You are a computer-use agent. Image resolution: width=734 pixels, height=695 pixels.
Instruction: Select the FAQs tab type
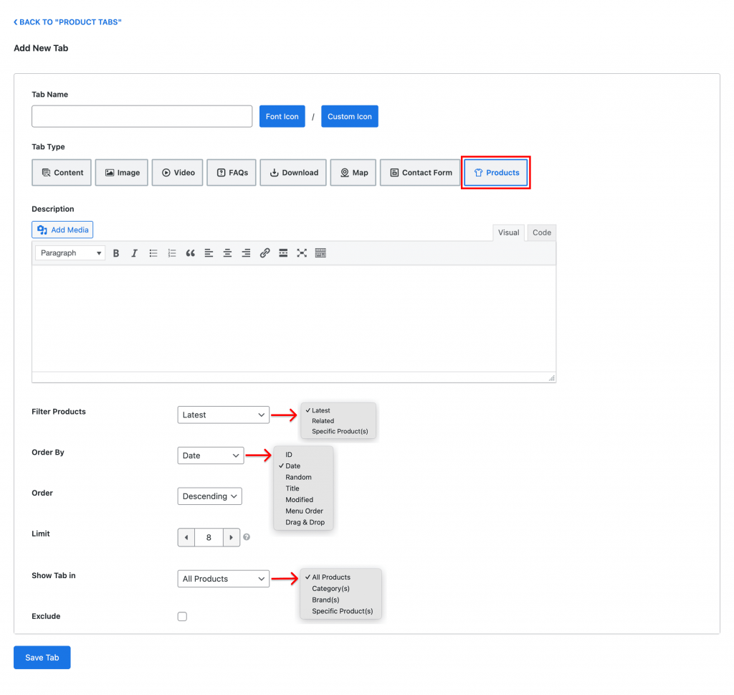point(232,173)
